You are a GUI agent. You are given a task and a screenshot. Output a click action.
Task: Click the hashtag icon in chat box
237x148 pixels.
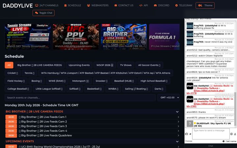coord(190,134)
